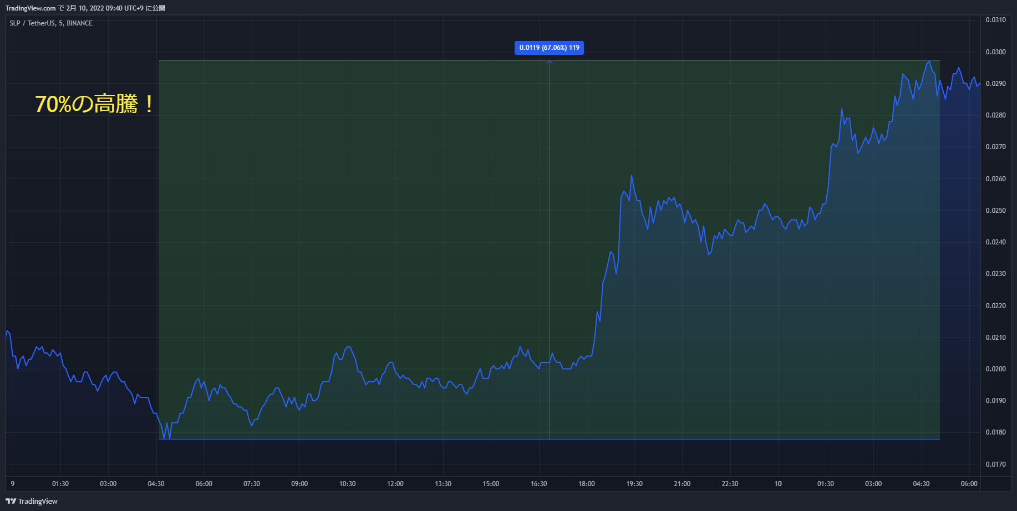The image size is (1017, 511).
Task: Click the 10:30 time axis label
Action: [x=347, y=484]
